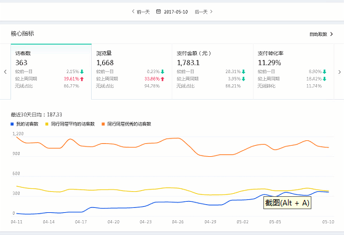344x235 pixels.
Task: Click the 11.74% 无线转化 value
Action: coord(314,86)
